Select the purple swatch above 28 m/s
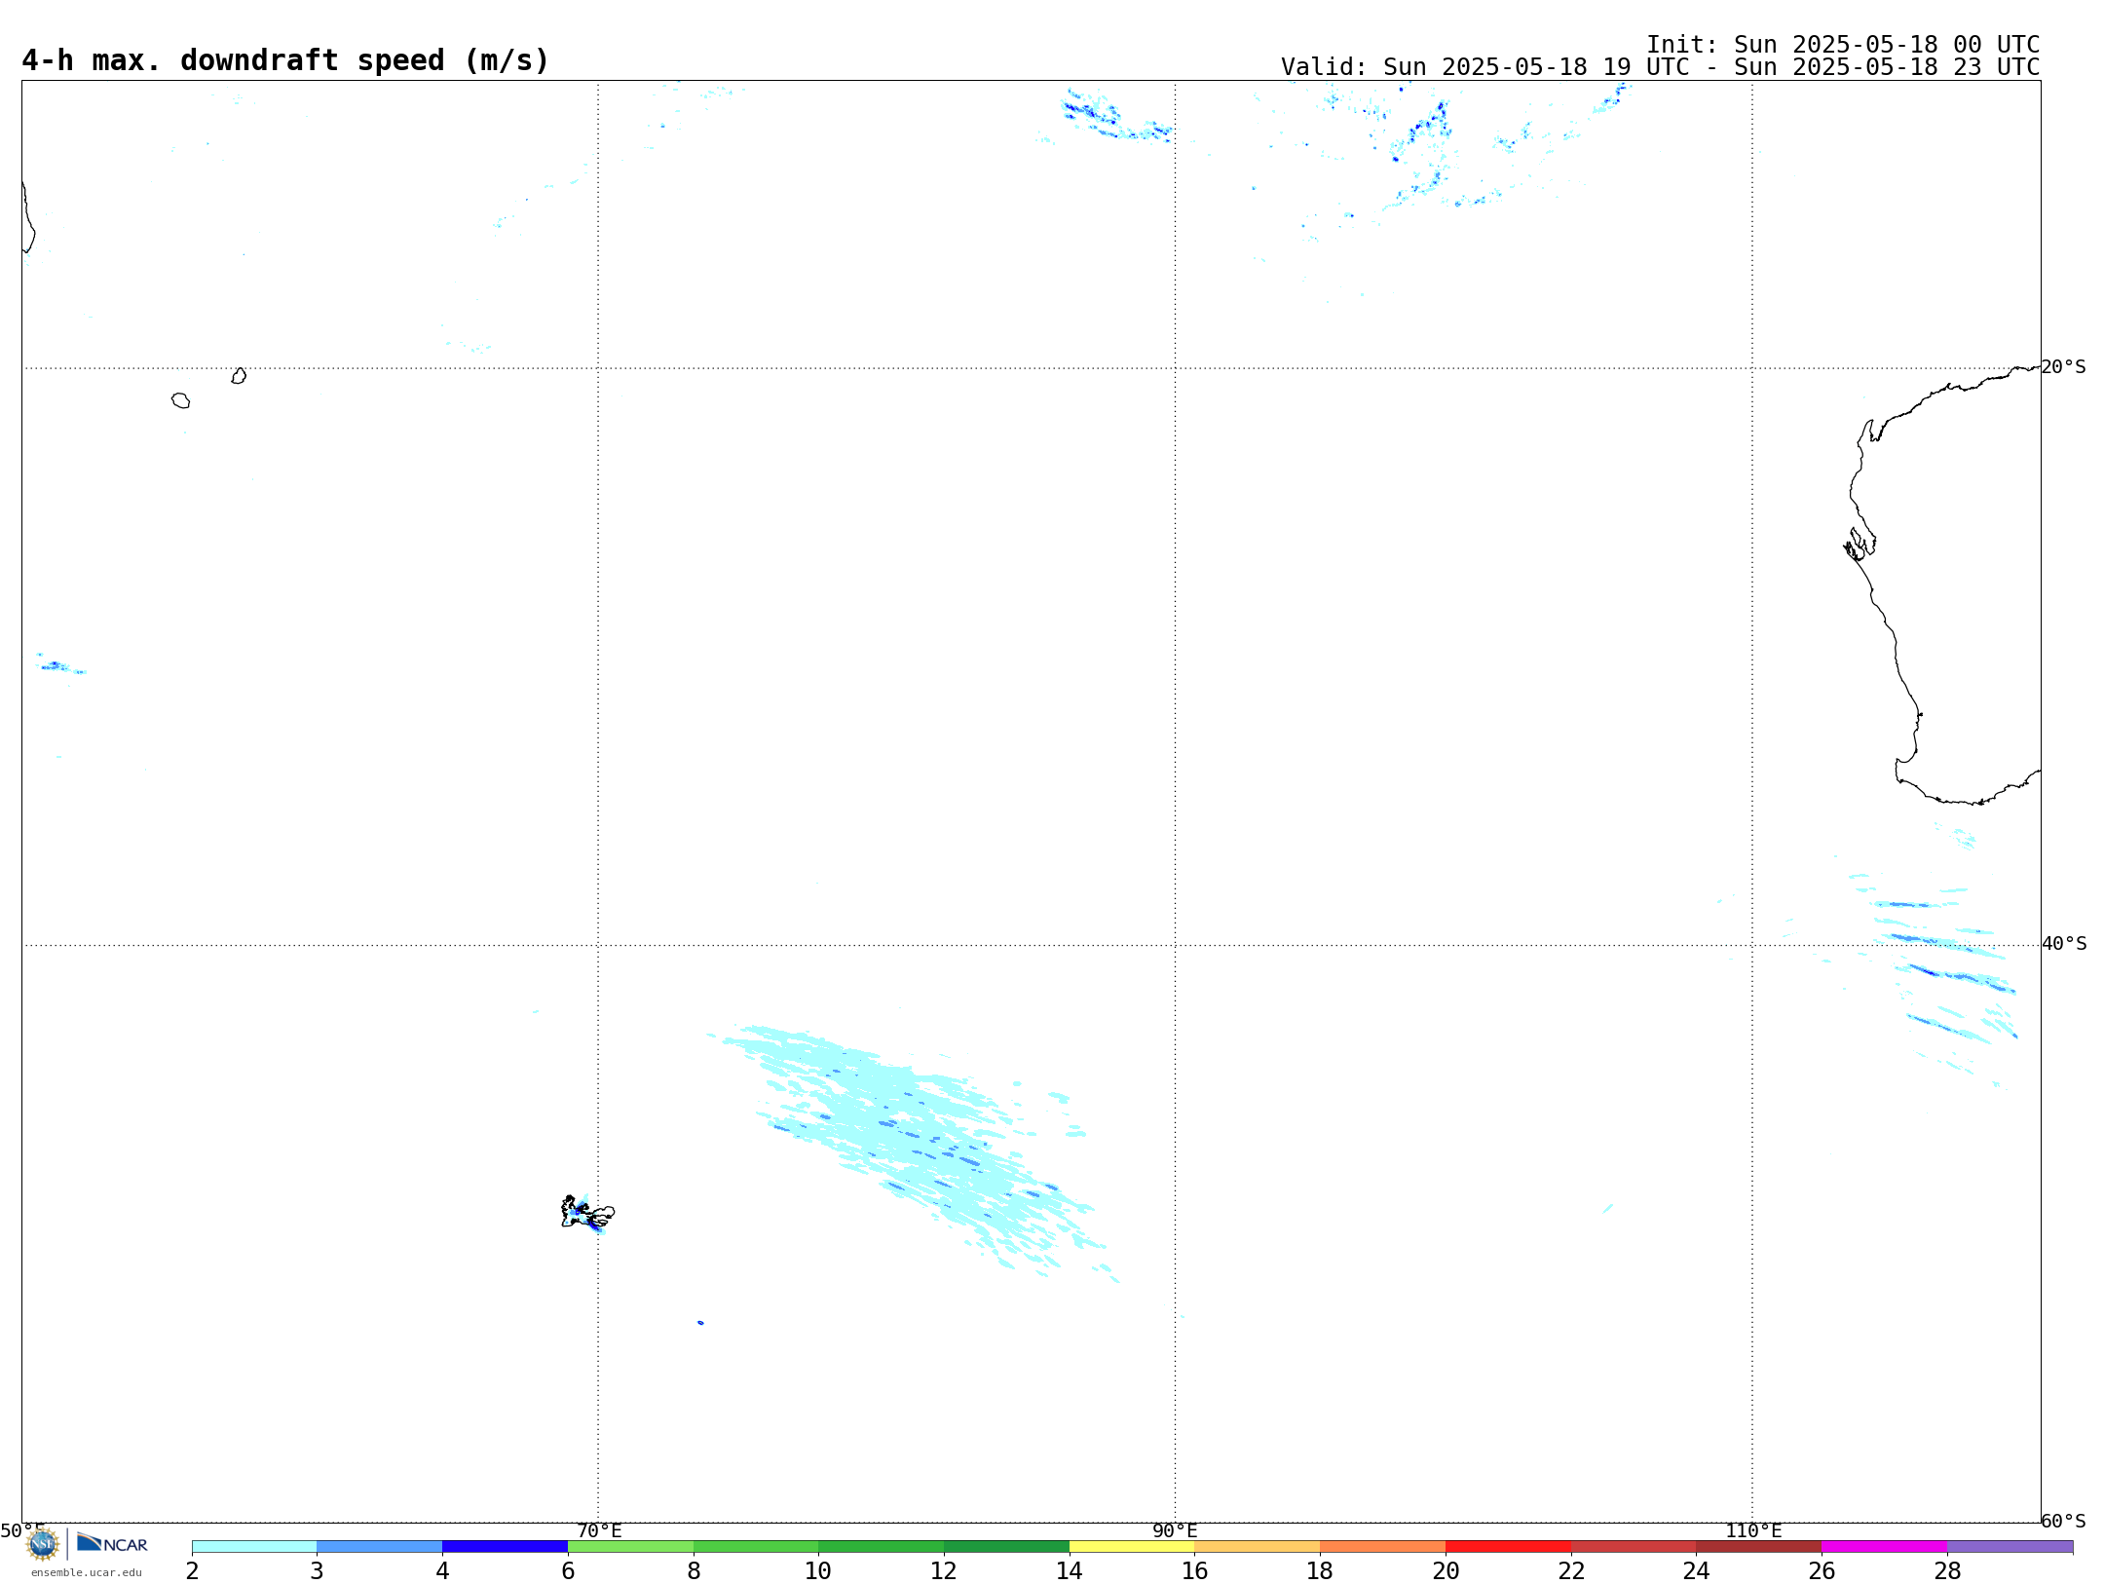Image resolution: width=2104 pixels, height=1584 pixels. 2010,1546
